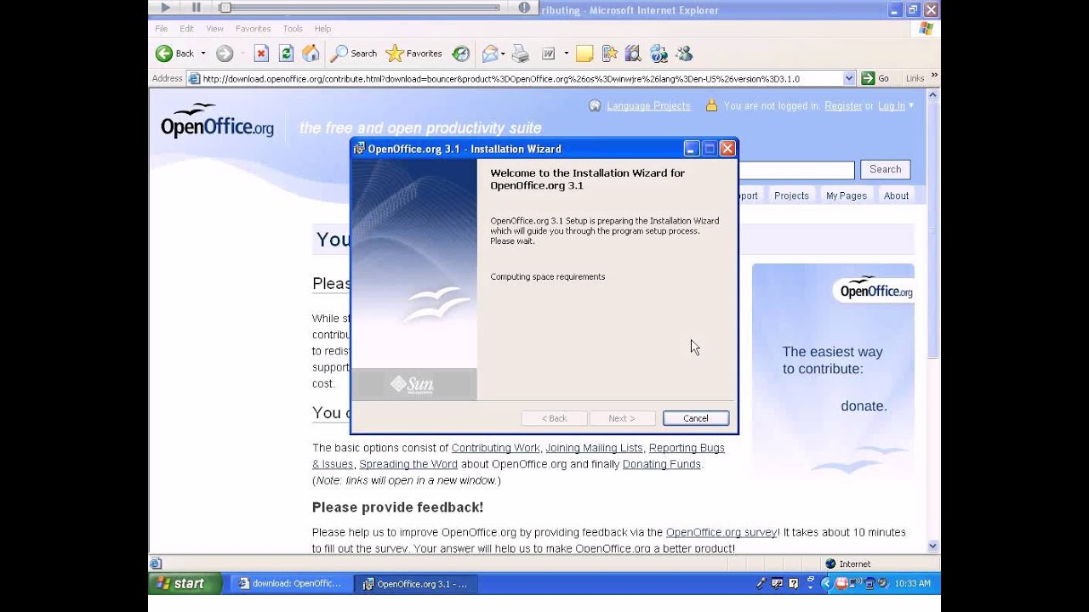
Task: Click the grayed Back button in wizard
Action: (x=555, y=418)
